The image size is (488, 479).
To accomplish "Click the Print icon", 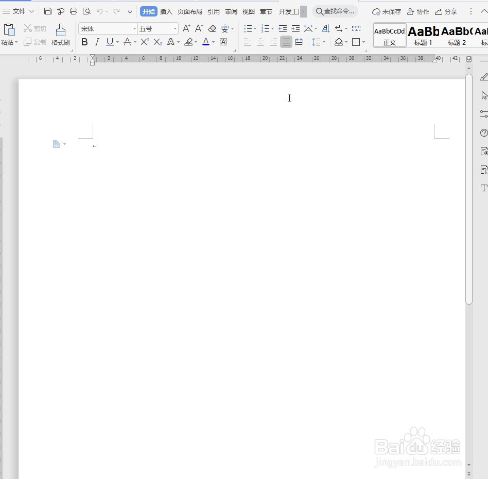I will coord(74,11).
